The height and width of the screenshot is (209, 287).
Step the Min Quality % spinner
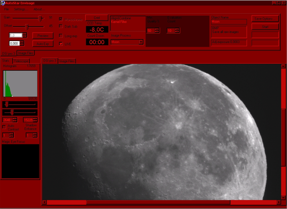157,30
